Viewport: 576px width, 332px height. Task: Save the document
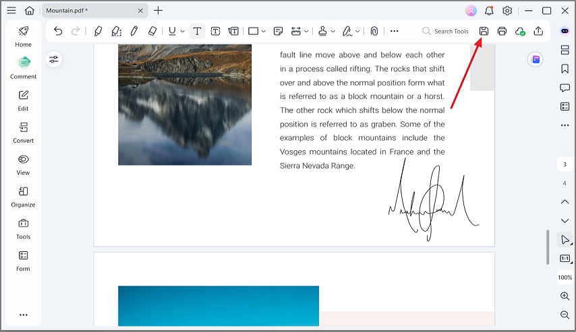[x=484, y=31]
